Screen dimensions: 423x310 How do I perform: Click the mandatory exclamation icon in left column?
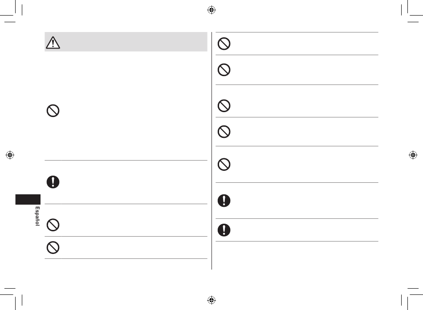click(53, 182)
